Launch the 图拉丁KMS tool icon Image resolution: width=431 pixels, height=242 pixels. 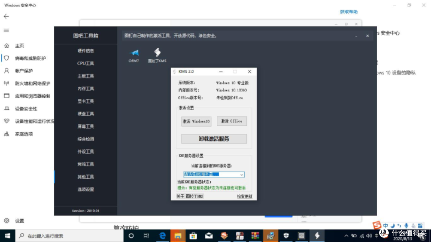[157, 55]
